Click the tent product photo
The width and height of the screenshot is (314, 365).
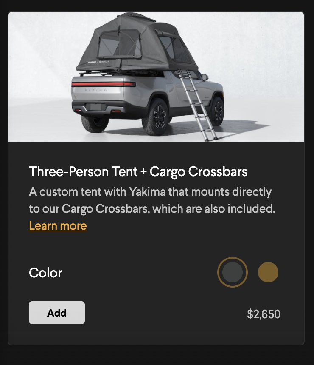coord(156,77)
